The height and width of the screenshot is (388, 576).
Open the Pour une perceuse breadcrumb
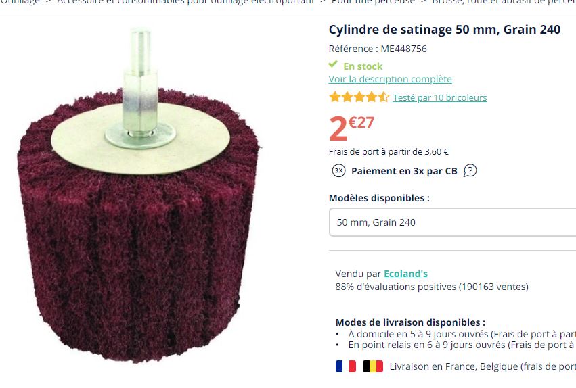(373, 2)
